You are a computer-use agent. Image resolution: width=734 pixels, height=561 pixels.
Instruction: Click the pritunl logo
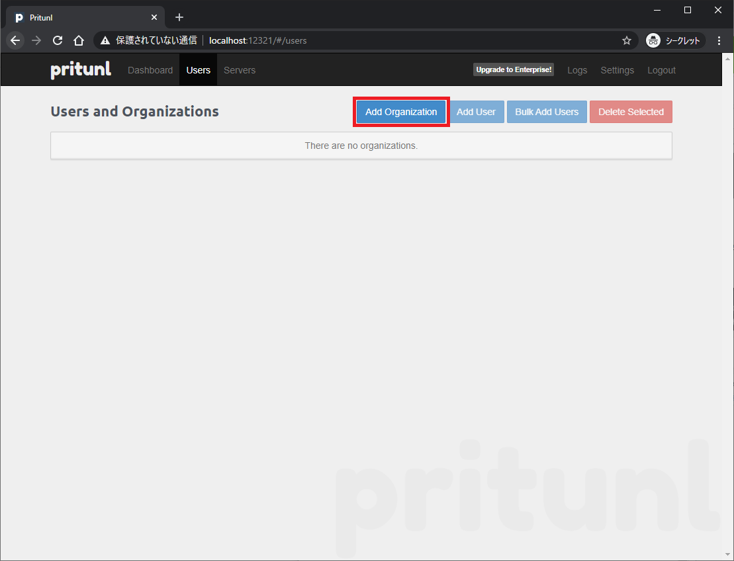pos(81,69)
